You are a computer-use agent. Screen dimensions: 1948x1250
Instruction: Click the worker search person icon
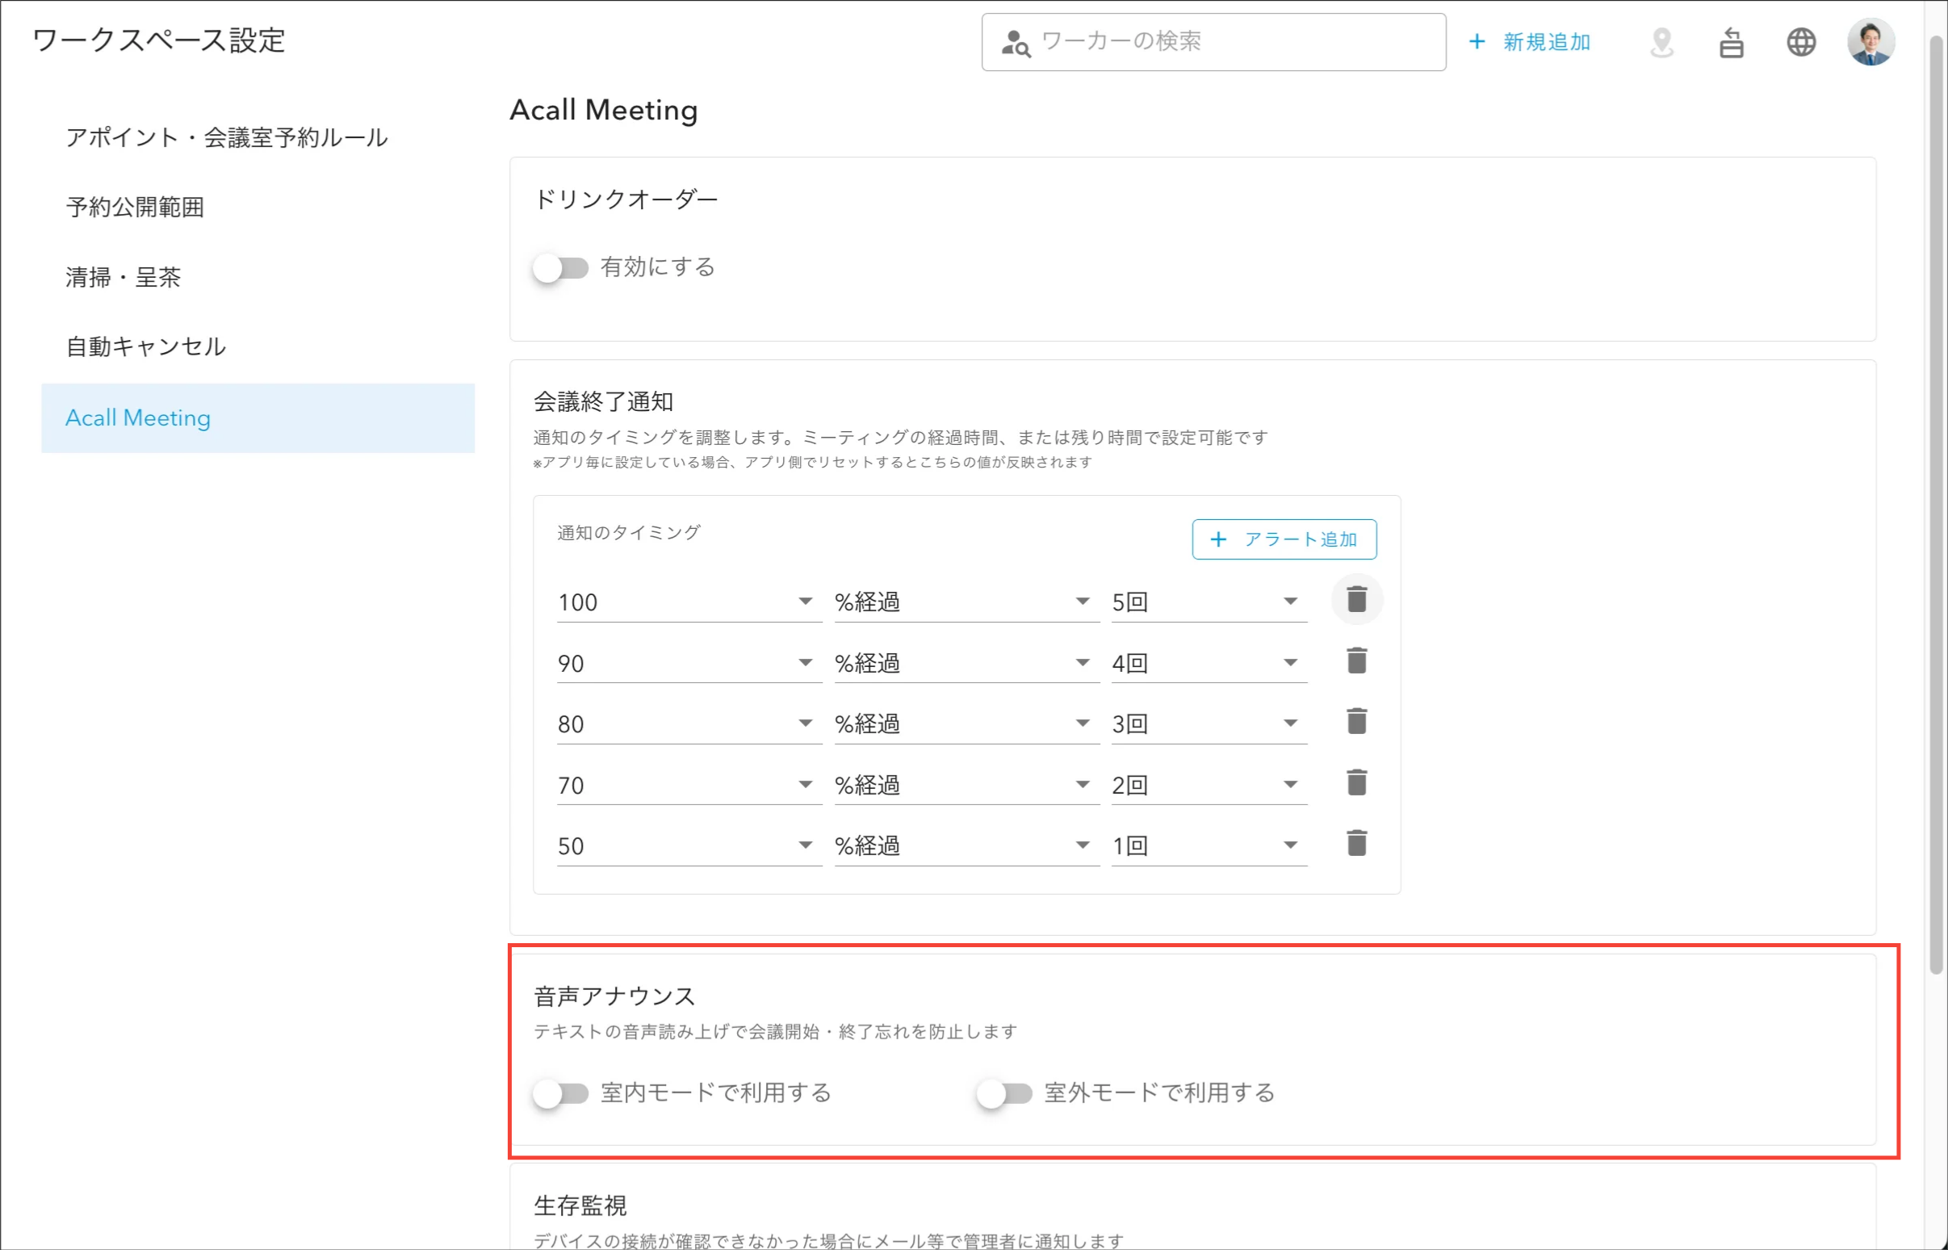(x=1015, y=43)
